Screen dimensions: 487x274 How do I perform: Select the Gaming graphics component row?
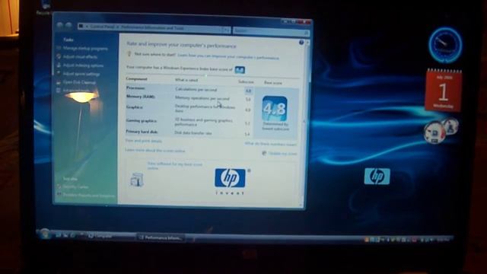(x=189, y=122)
